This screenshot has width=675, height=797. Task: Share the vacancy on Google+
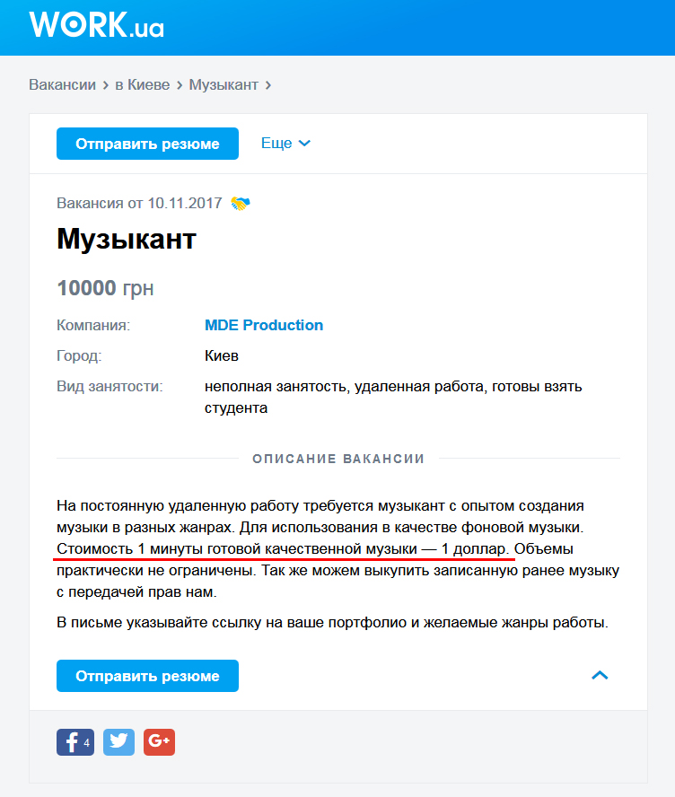pyautogui.click(x=159, y=742)
